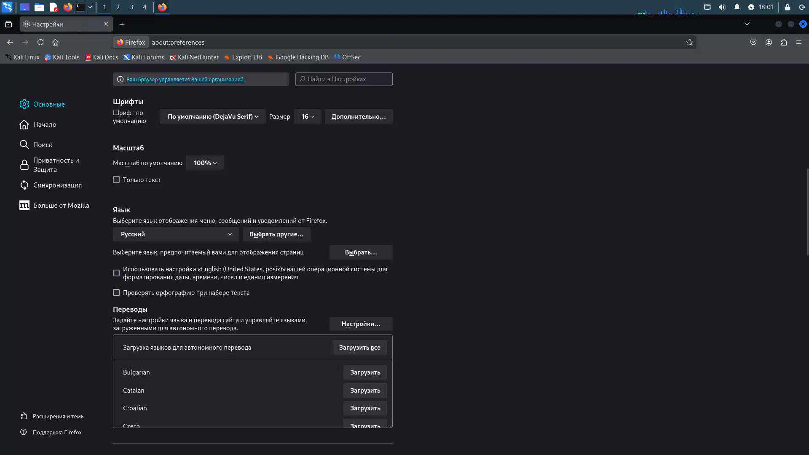Viewport: 809px width, 455px height.
Task: Go back to the previous page
Action: tap(10, 42)
